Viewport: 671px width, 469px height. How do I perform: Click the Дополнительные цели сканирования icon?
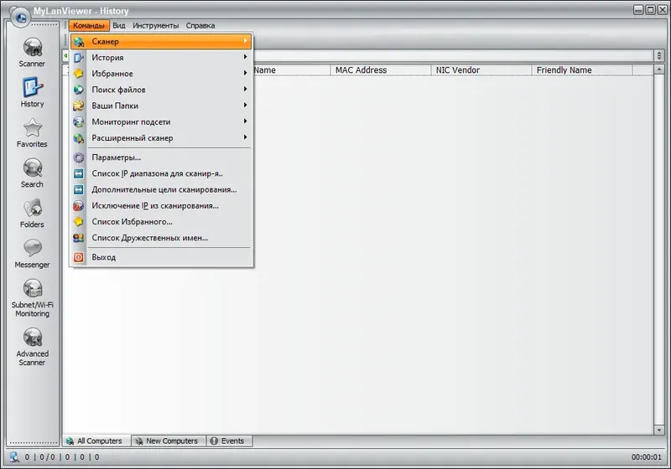79,189
